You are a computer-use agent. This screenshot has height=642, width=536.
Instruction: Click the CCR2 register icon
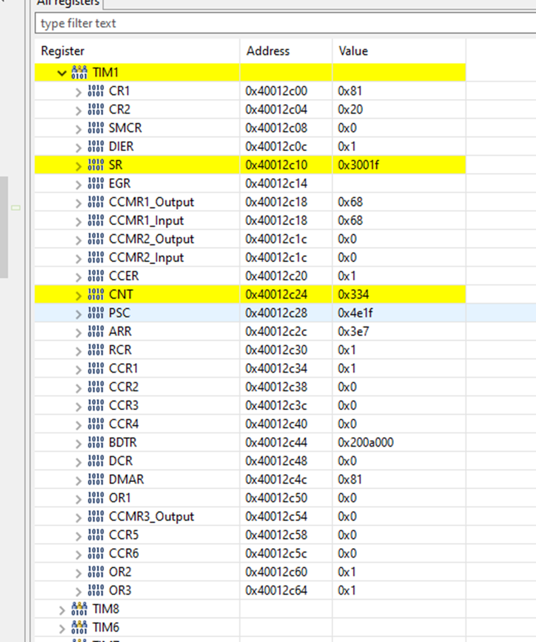click(x=95, y=386)
